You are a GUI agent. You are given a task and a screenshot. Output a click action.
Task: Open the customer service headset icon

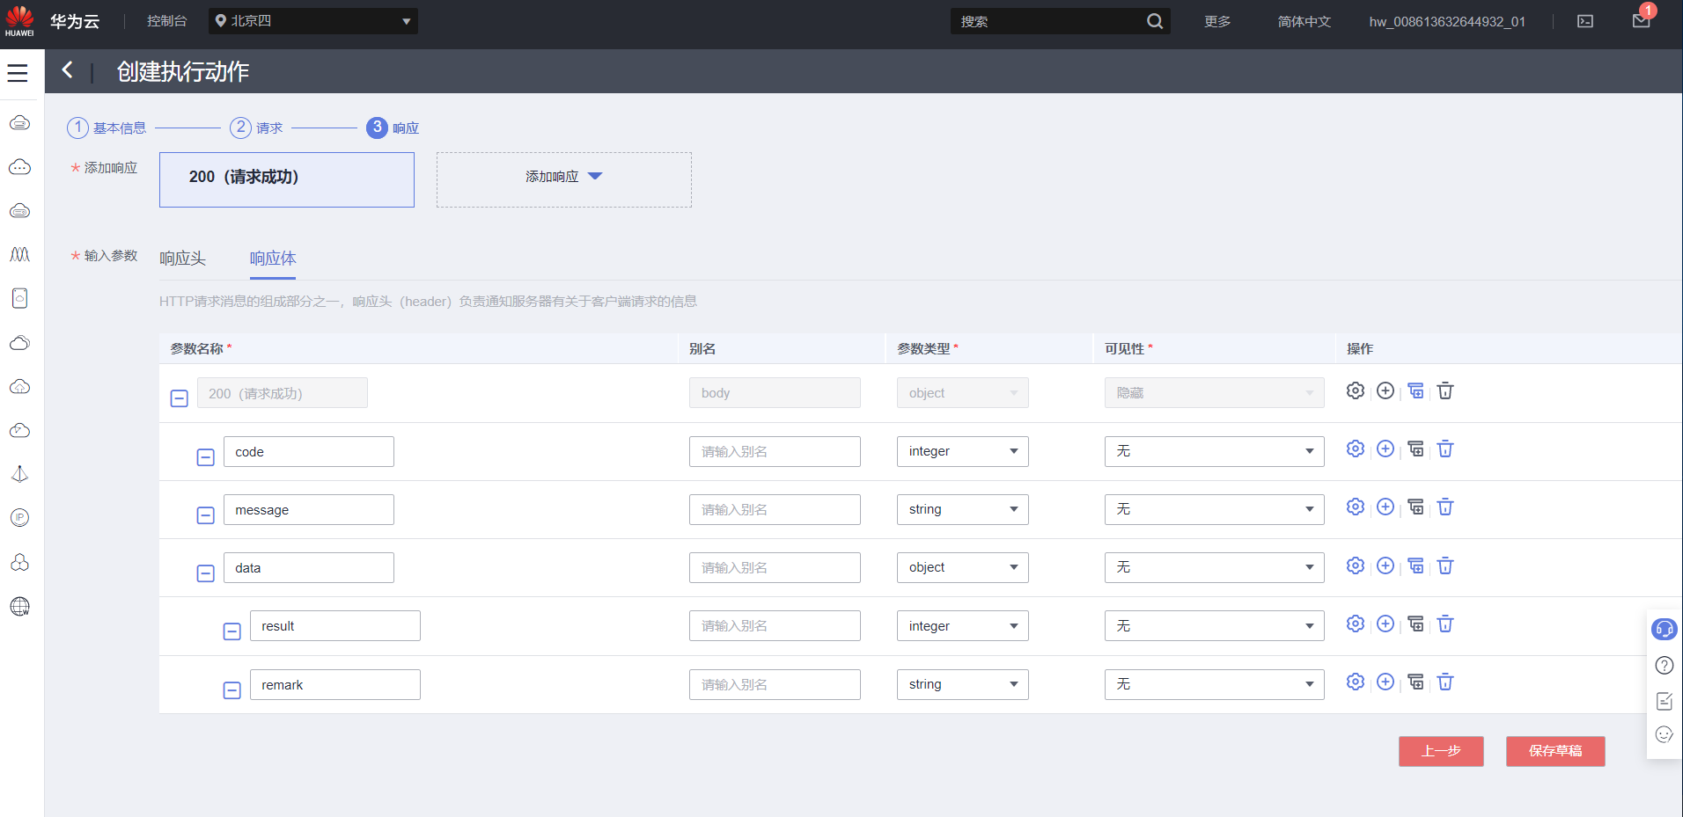tap(1665, 629)
